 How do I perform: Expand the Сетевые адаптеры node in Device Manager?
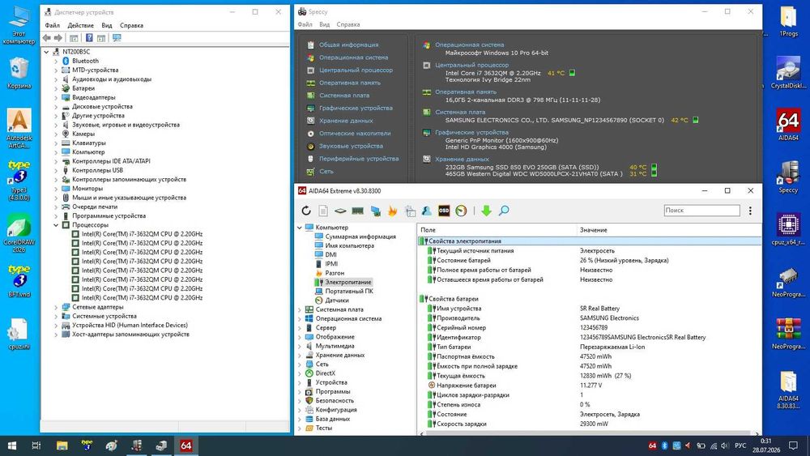click(56, 307)
